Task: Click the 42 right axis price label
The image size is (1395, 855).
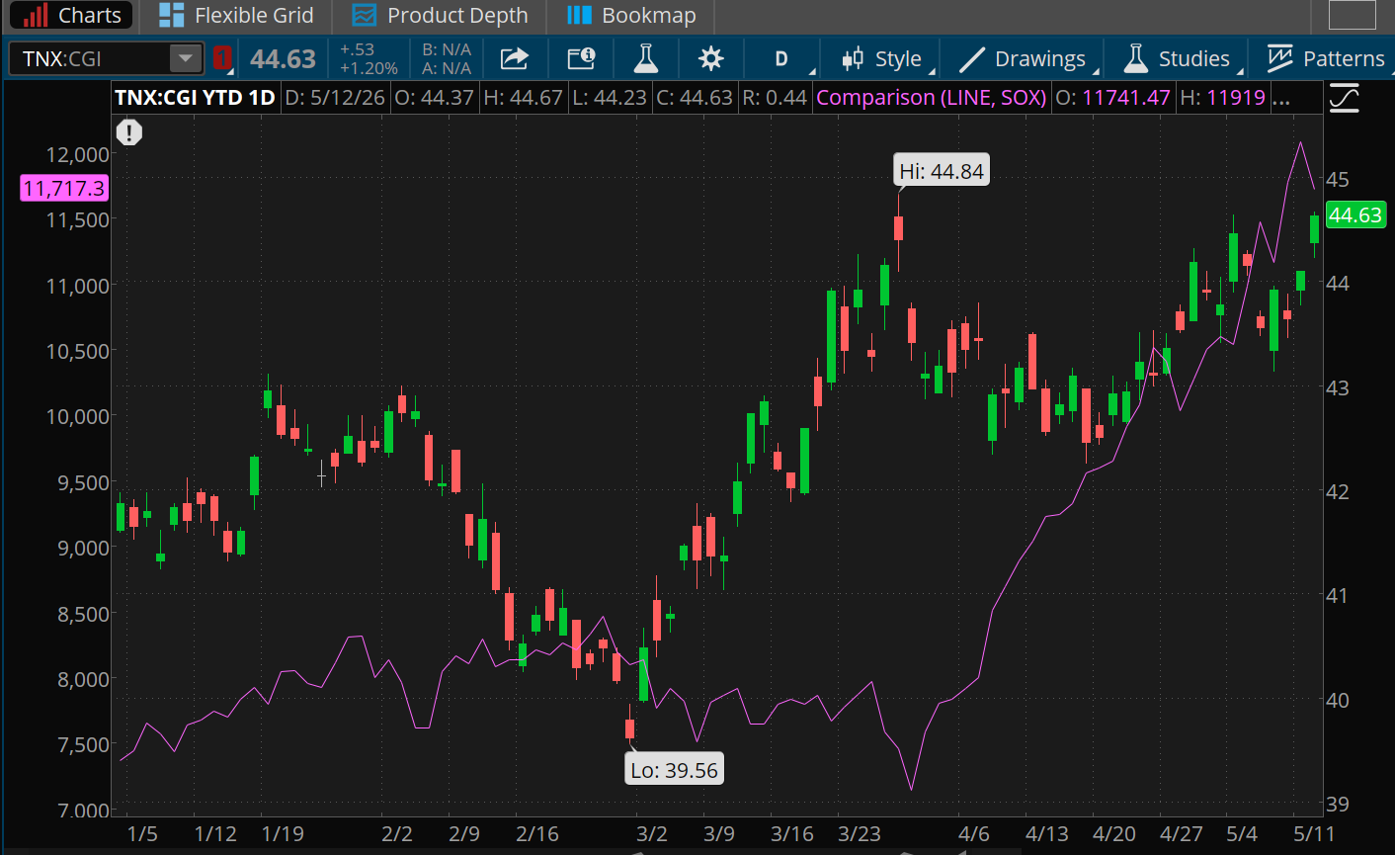Action: (1338, 491)
